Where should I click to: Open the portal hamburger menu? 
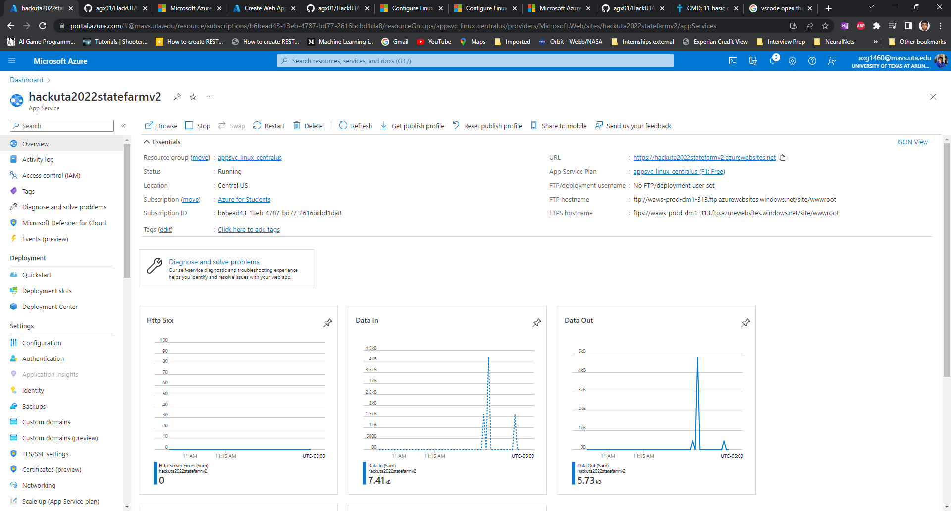(x=12, y=61)
